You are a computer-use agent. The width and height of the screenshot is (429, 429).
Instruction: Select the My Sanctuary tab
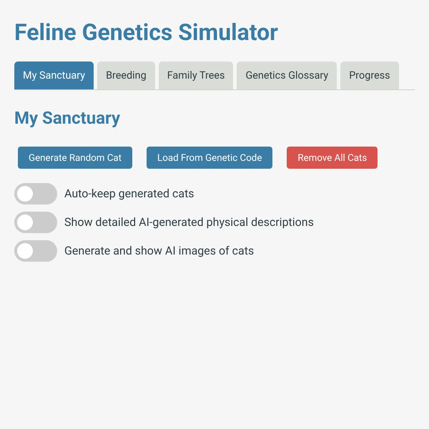(54, 75)
